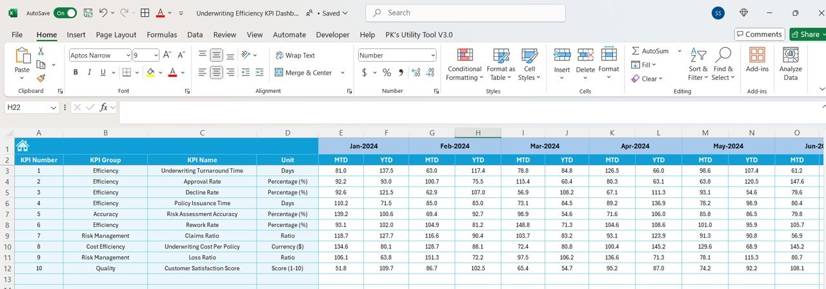Apply the red Font Color button
Viewport: 826px width, 289px height.
(172, 72)
